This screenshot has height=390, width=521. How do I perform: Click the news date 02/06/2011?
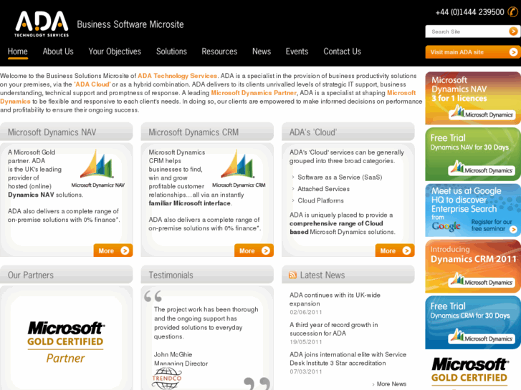click(306, 312)
